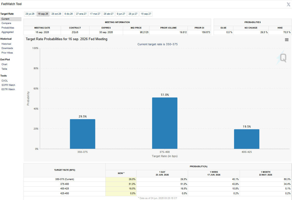Go to Aggregated view
The image size is (292, 200).
tap(7, 32)
